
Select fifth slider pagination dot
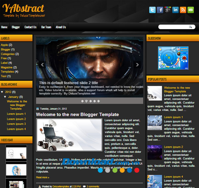99,101
